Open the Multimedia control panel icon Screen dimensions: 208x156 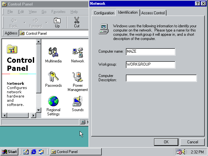tap(53, 55)
